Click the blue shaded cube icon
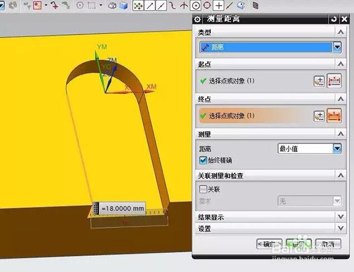Image resolution: width=354 pixels, height=272 pixels. point(124,6)
